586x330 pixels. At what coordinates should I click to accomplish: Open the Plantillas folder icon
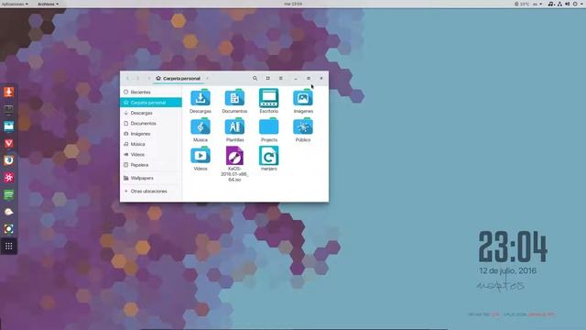click(x=234, y=126)
